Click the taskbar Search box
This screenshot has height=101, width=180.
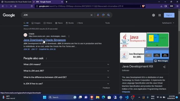(62, 97)
